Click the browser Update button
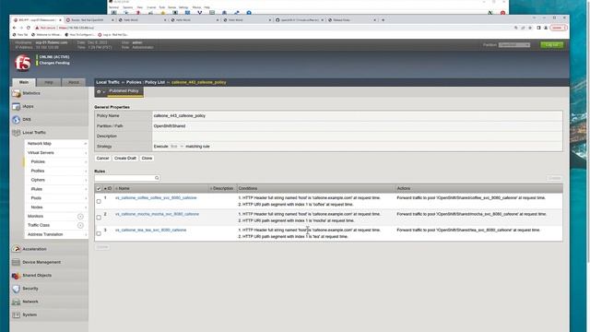This screenshot has width=590, height=332. tap(557, 28)
